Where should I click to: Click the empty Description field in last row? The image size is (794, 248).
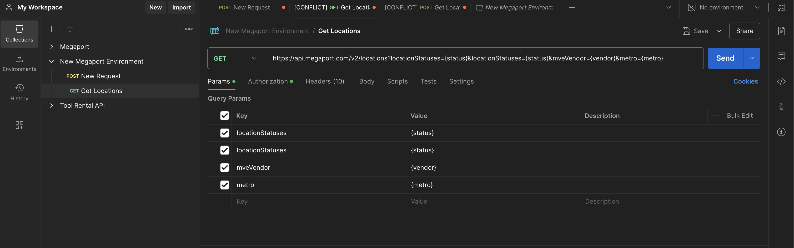(x=670, y=202)
